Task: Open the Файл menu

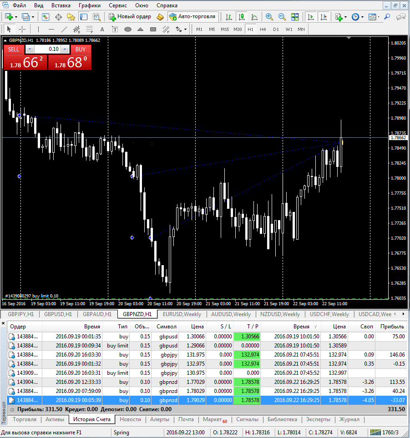Action: tap(19, 5)
